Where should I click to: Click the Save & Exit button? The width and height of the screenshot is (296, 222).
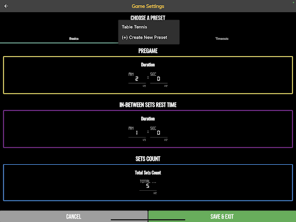point(222,216)
